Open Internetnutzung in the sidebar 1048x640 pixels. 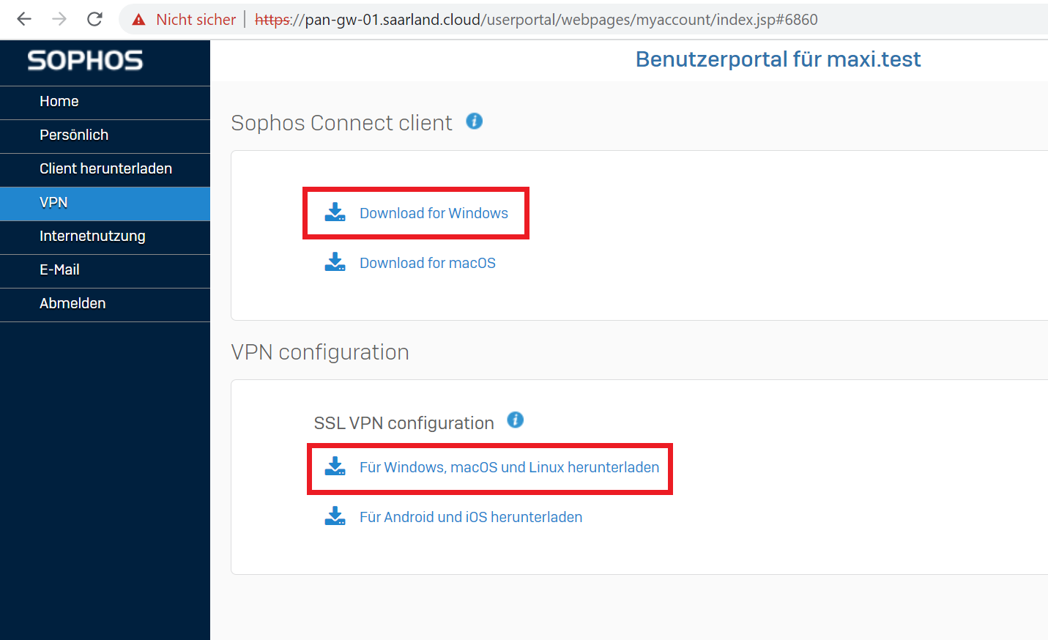[105, 237]
